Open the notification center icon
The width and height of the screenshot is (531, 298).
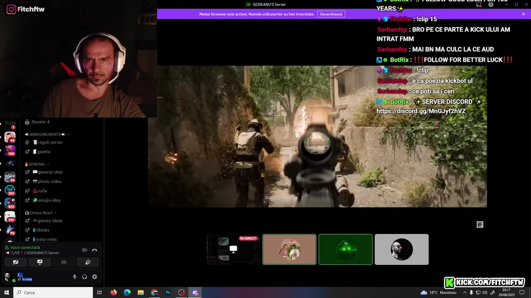[522, 293]
